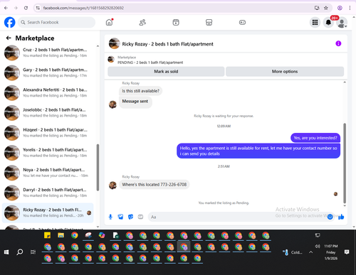Bookmark this page with the star icon
Viewport: 356px width, 275px height.
[x=326, y=8]
